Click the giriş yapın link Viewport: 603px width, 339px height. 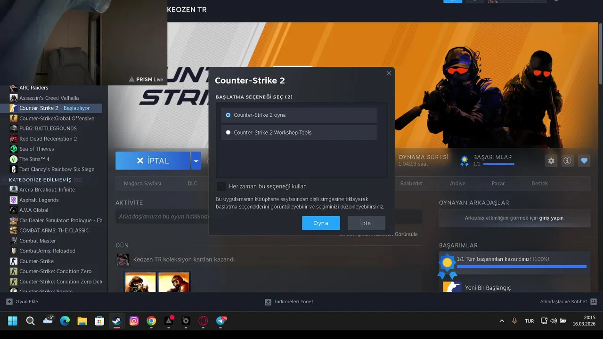[552, 218]
